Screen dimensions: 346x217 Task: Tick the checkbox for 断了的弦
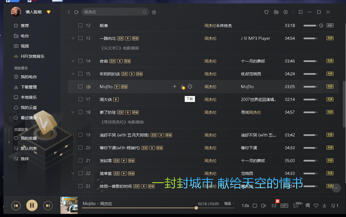pos(80,112)
